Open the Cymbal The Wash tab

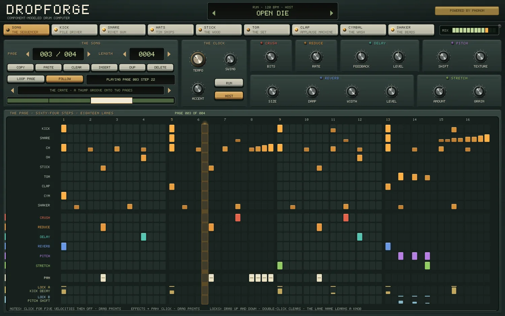click(x=363, y=30)
